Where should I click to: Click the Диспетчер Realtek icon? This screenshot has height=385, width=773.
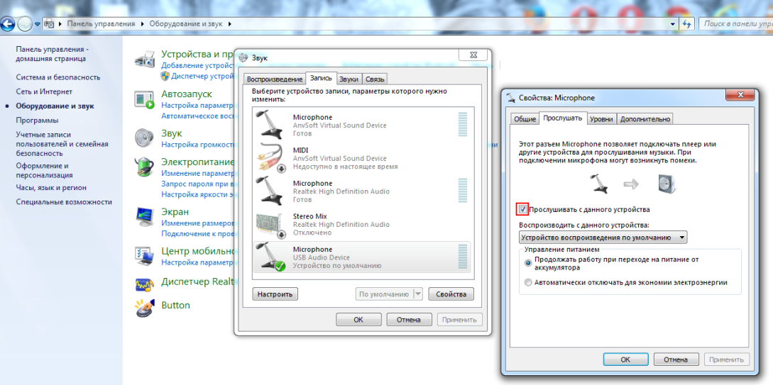point(144,284)
